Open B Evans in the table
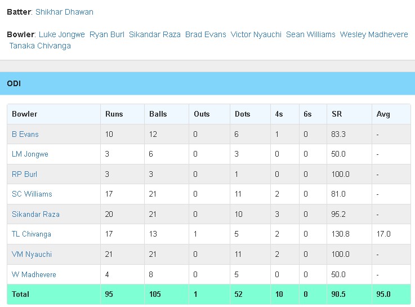 pos(25,134)
